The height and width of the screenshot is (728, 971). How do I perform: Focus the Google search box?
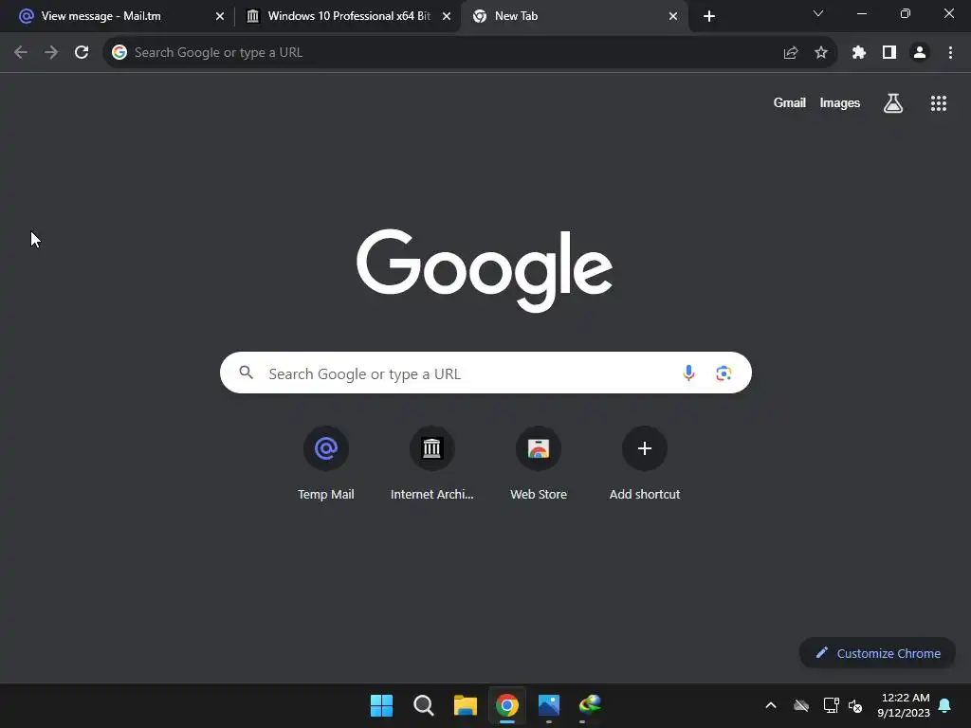tap(485, 373)
